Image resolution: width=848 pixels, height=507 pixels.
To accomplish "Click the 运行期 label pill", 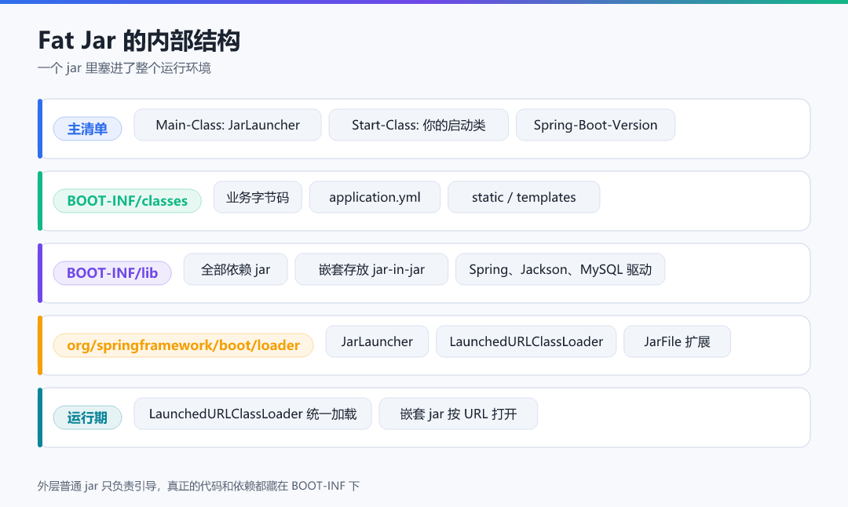I will pyautogui.click(x=87, y=418).
